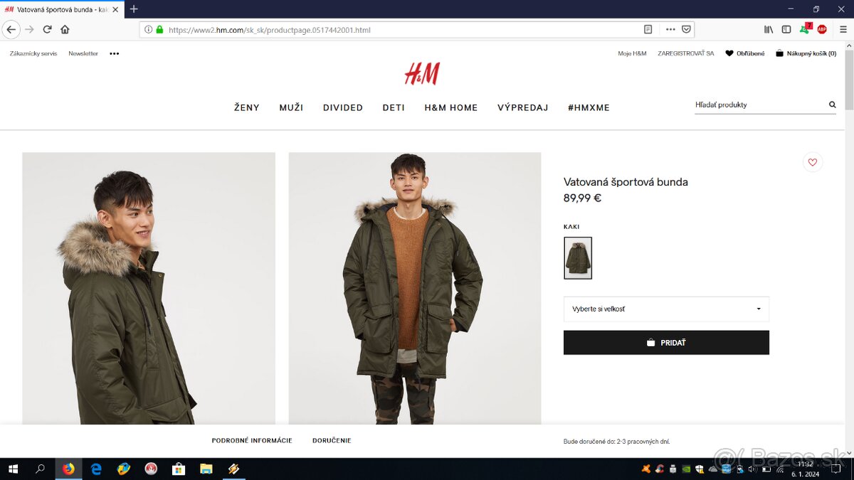Add product to favorites with heart icon
Viewport: 854px width, 480px height.
pos(812,162)
